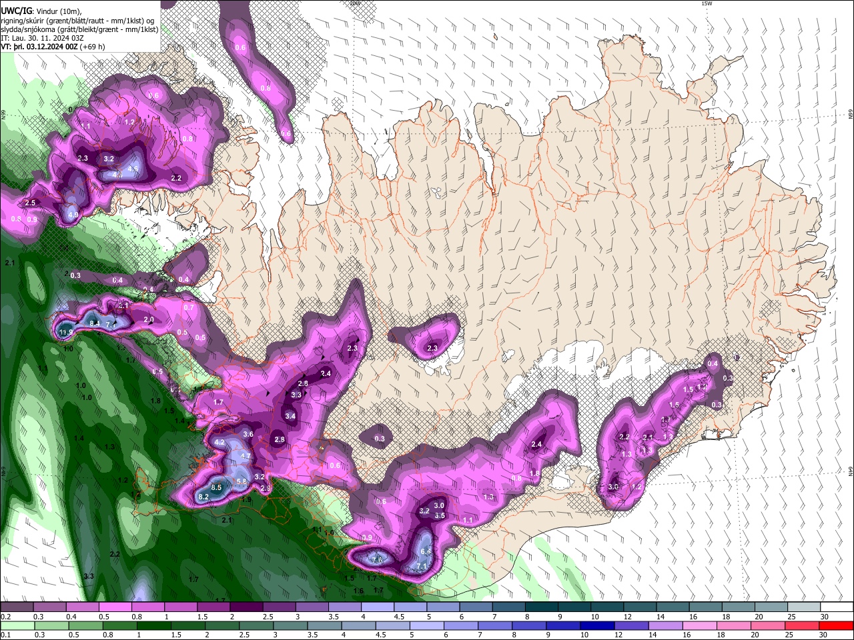Pick the lilac rain swatch starting at 14
This screenshot has width=854, height=640.
[x=665, y=625]
